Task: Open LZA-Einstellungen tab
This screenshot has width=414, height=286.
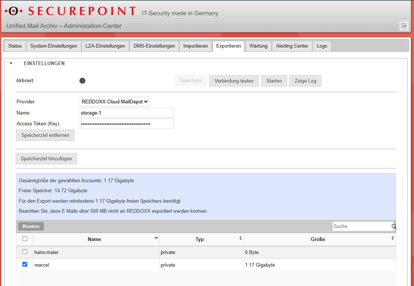Action: [x=105, y=46]
